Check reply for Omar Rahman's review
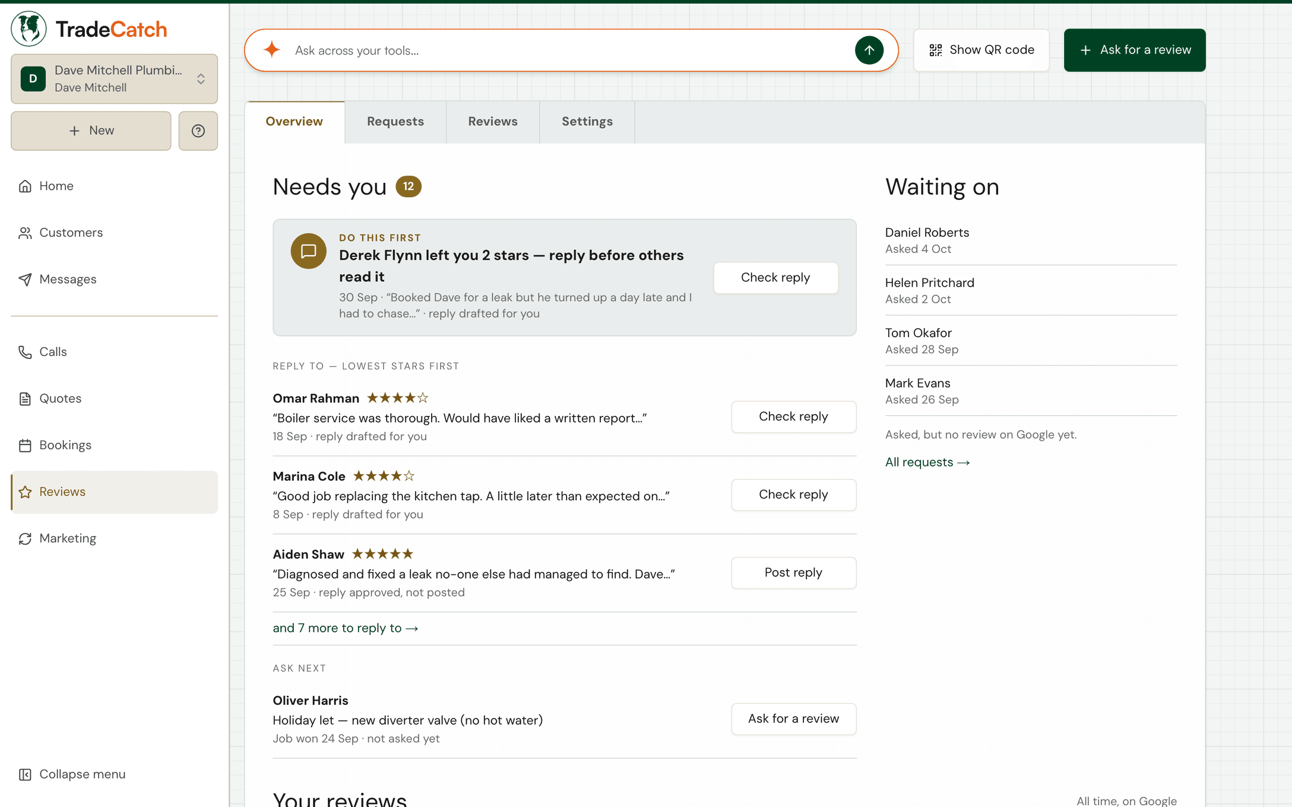The image size is (1292, 807). pos(793,417)
